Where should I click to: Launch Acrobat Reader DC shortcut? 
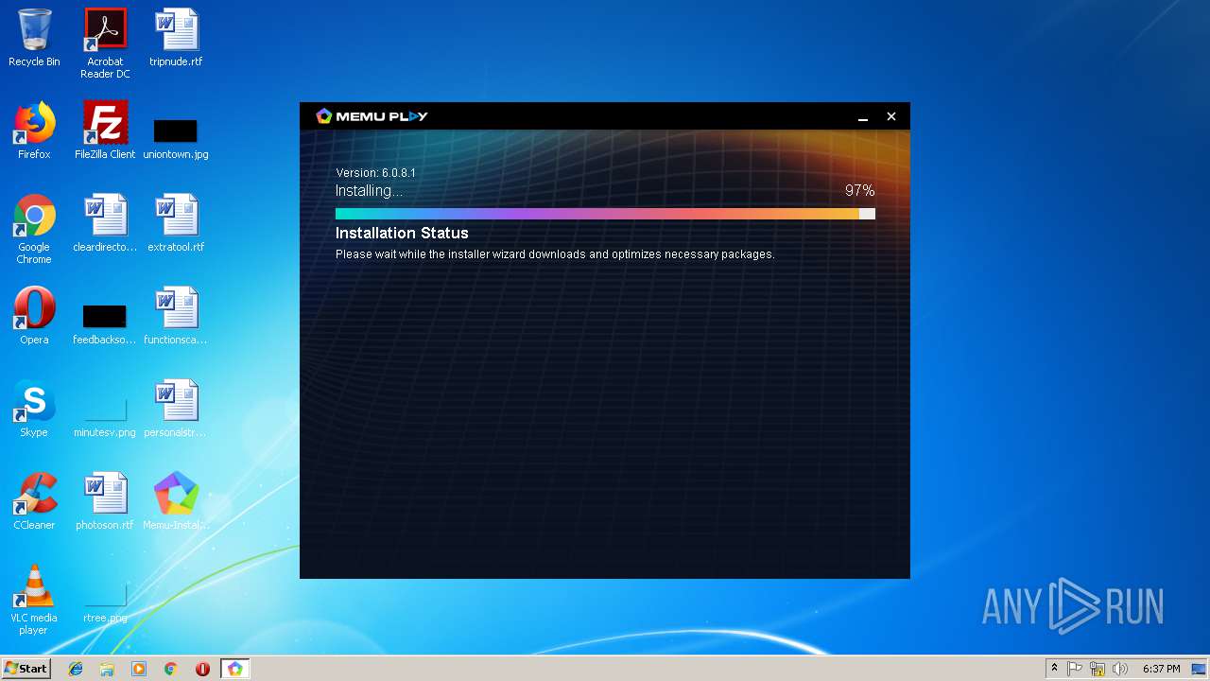pos(105,44)
